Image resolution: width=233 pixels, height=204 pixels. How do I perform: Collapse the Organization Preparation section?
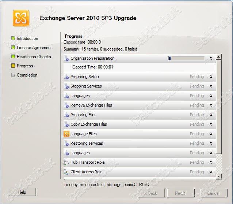(x=211, y=58)
